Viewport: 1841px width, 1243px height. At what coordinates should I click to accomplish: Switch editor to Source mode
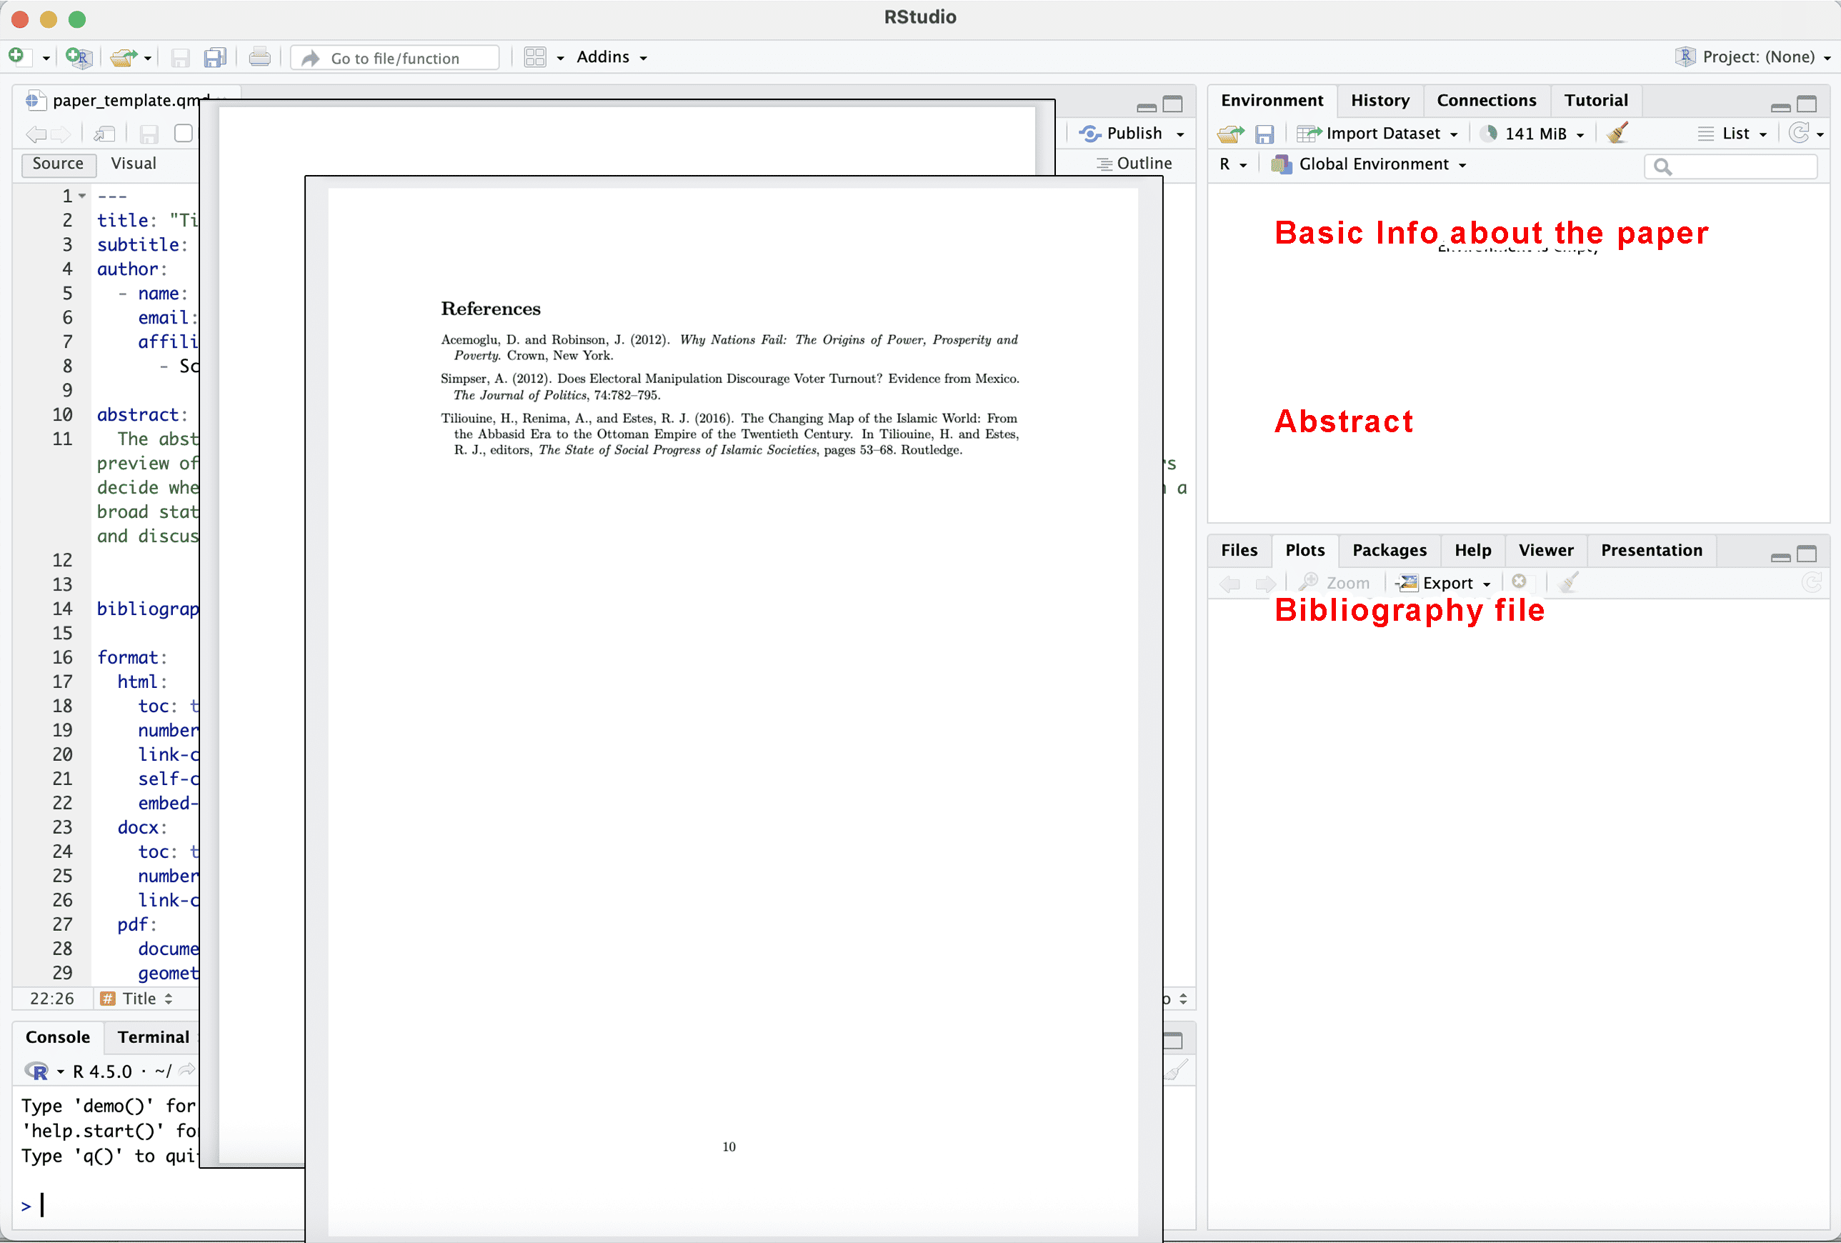click(58, 163)
